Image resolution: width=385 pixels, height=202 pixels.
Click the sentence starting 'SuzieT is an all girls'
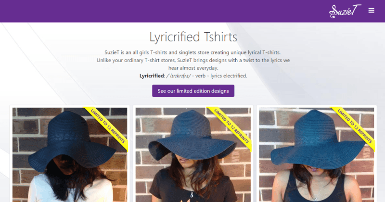pyautogui.click(x=192, y=52)
